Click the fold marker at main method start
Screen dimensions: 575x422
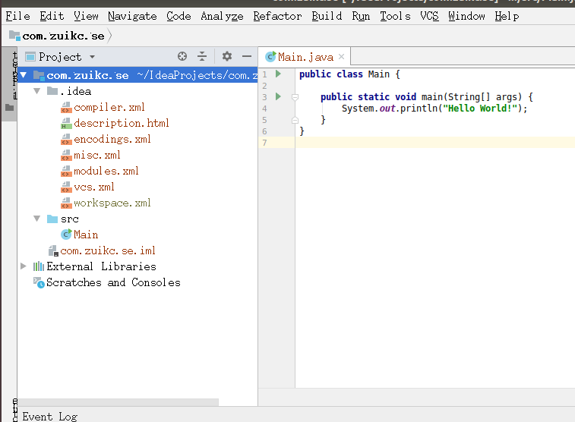point(295,97)
